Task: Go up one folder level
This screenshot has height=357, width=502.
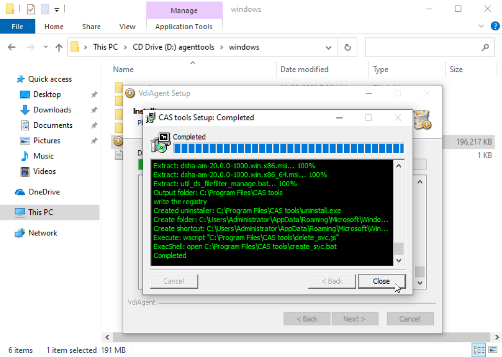Action: 59,47
